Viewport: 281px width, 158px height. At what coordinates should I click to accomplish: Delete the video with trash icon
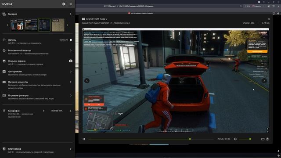click(x=267, y=139)
